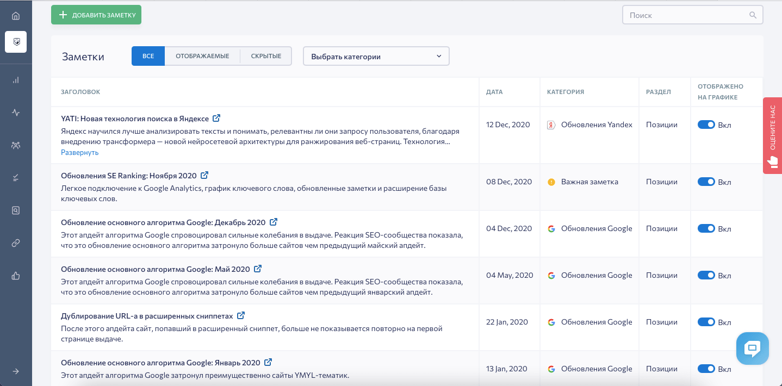This screenshot has height=386, width=782.
Task: Click Google icon in 22 Jan, 2020 row
Action: tap(551, 322)
